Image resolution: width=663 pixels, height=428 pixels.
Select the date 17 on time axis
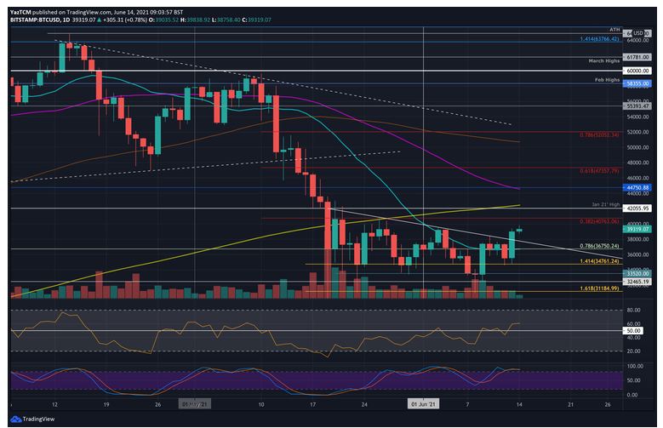(x=312, y=405)
